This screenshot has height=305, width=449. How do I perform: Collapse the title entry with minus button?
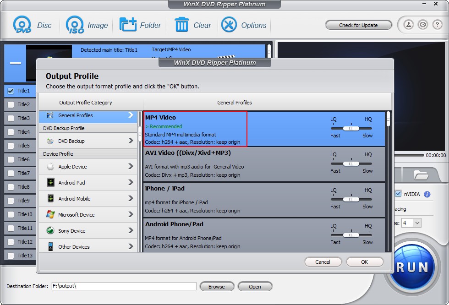coord(16,63)
